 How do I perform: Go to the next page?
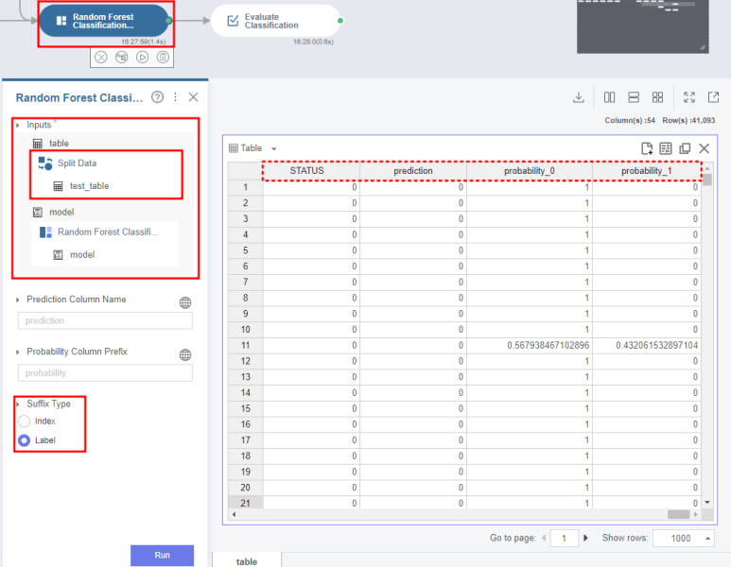(585, 538)
